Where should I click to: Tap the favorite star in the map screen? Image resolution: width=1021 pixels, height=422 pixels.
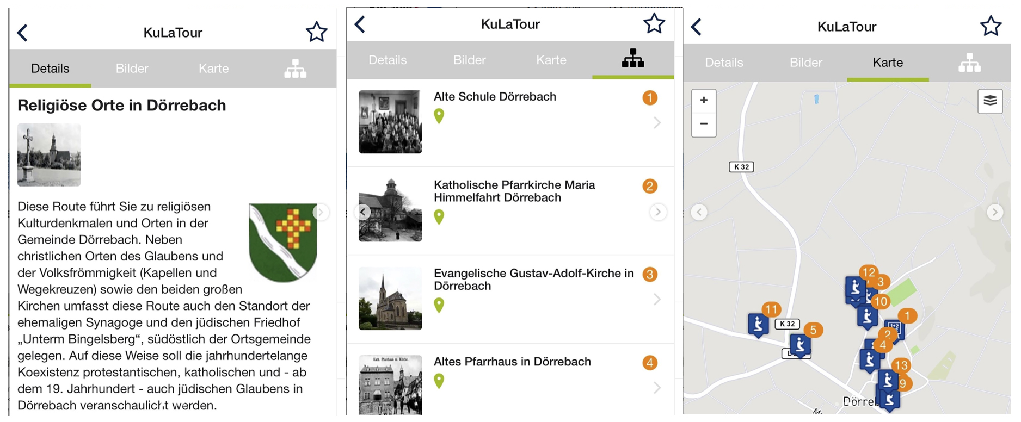990,26
